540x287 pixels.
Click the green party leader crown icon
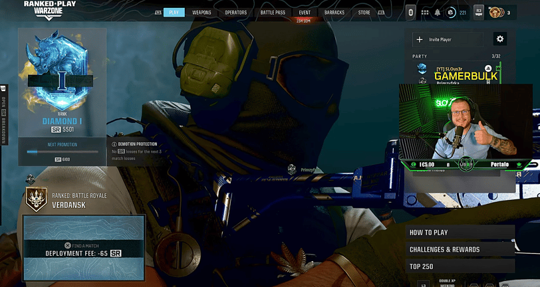[498, 68]
